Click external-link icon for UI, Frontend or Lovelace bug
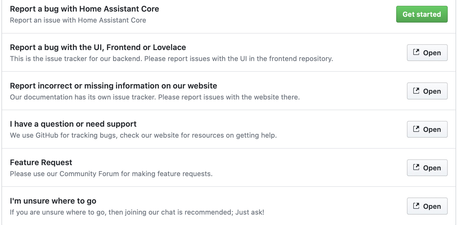Image resolution: width=459 pixels, height=225 pixels. (x=416, y=52)
